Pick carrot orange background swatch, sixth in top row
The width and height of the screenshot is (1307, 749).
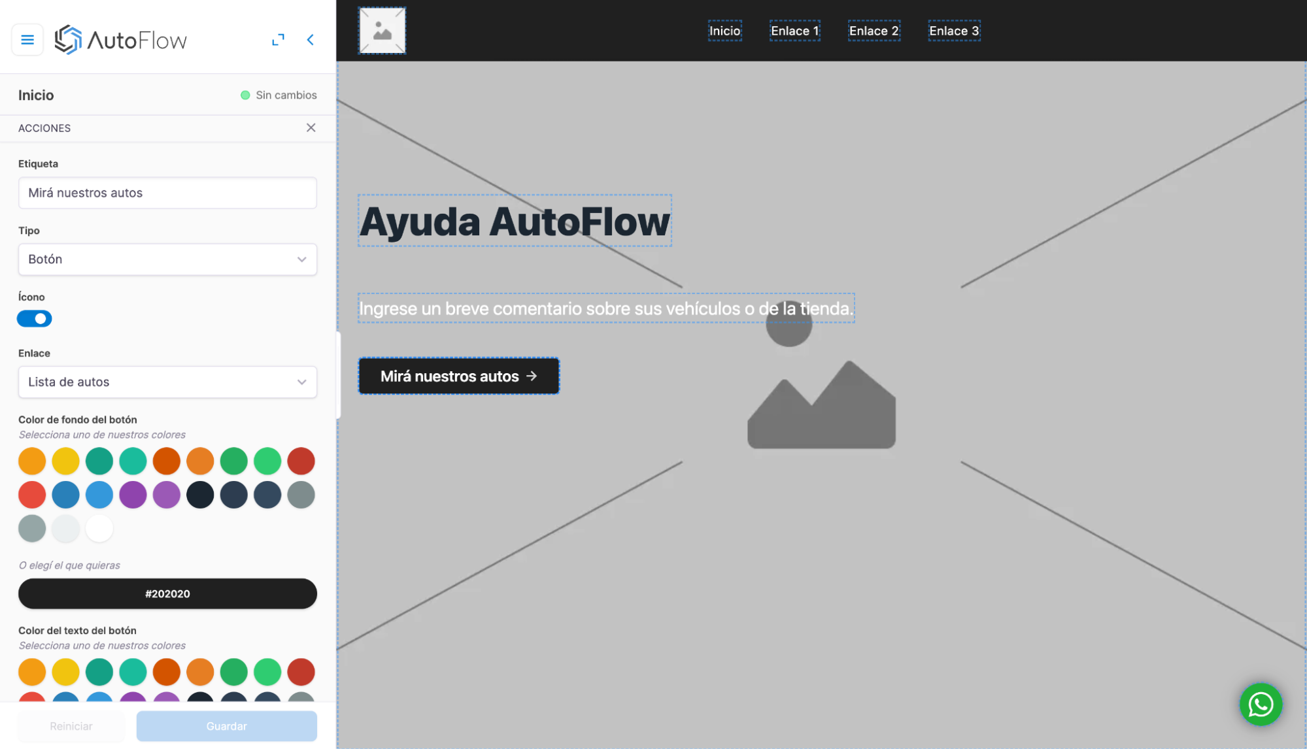tap(200, 461)
